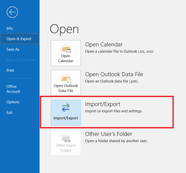The height and width of the screenshot is (173, 186).
Task: Click the 'Other User's Folder' heading
Action: tap(109, 134)
